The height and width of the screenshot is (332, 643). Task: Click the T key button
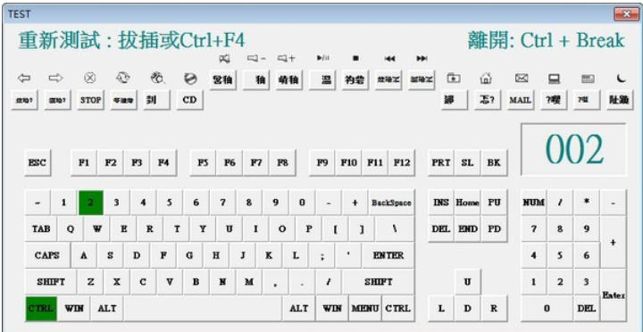pyautogui.click(x=177, y=229)
